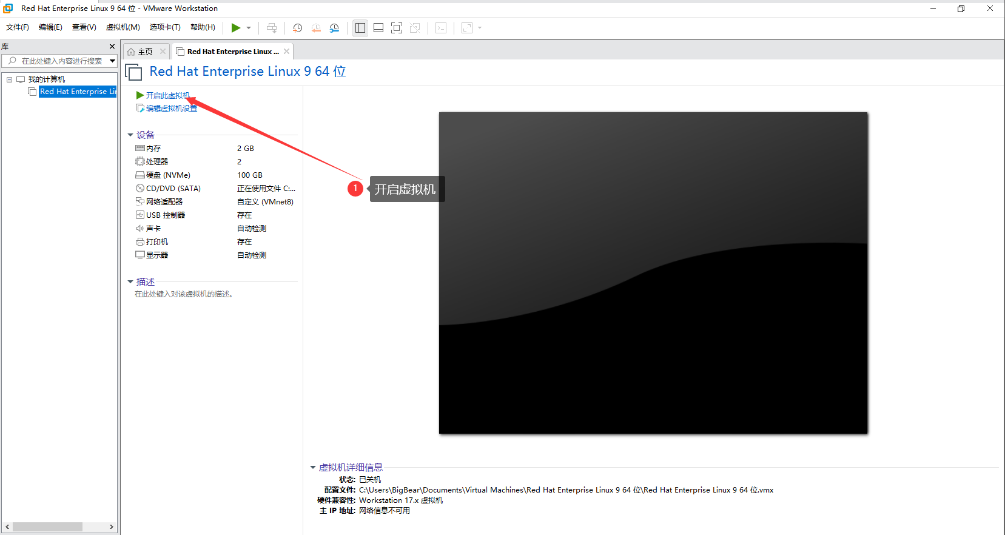Enter full screen mode via toolbar icon
This screenshot has width=1005, height=535.
click(x=397, y=28)
